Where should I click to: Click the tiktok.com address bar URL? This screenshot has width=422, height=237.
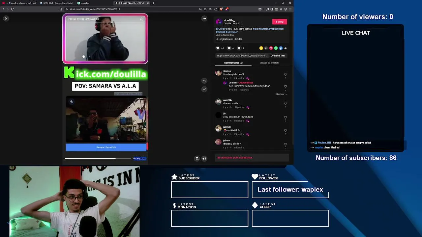pos(95,9)
